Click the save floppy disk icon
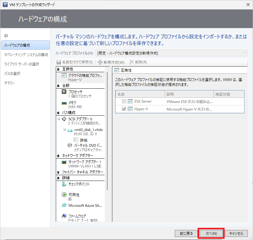Viewport: 253px width, 240px height. tap(59, 62)
